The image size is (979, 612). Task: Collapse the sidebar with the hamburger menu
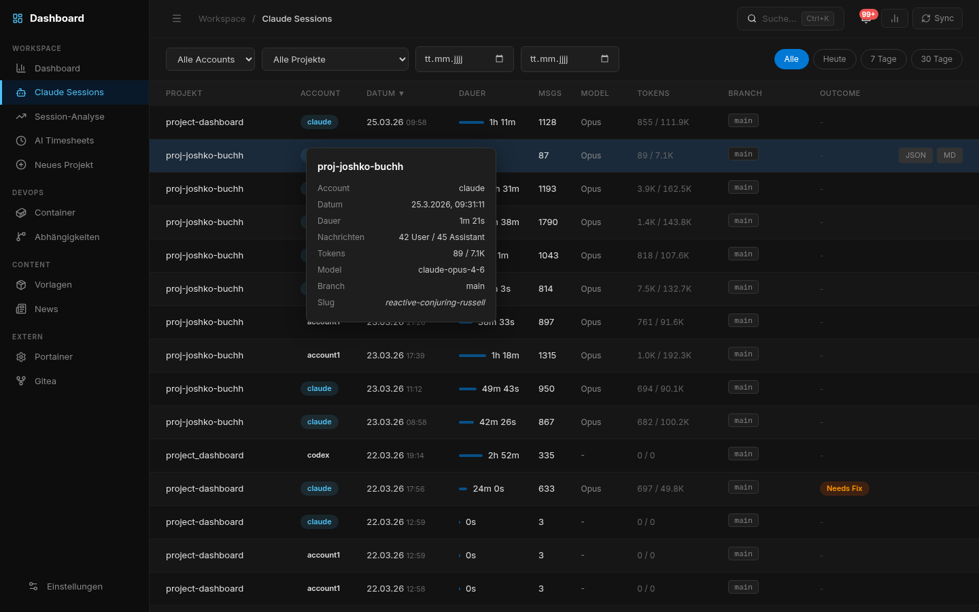tap(177, 18)
